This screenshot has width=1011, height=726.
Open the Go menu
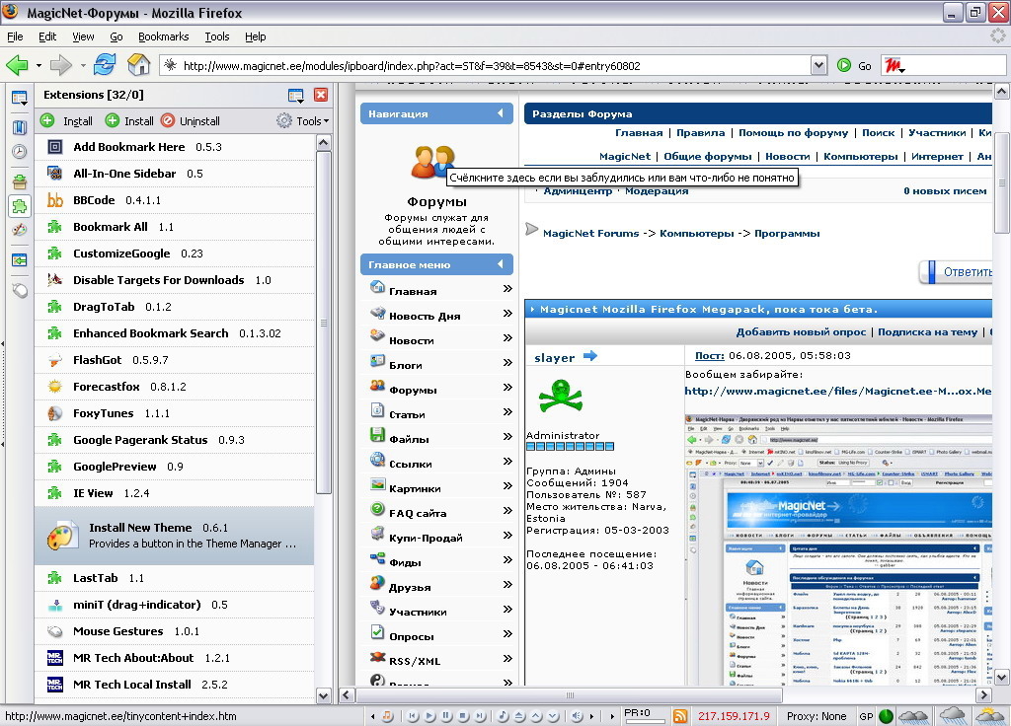click(x=117, y=36)
